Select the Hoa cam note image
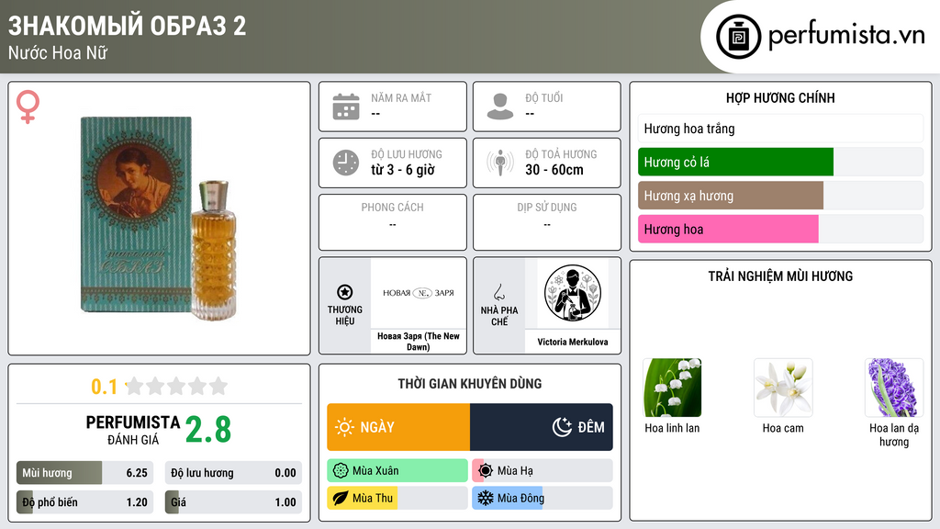The width and height of the screenshot is (940, 529). click(783, 388)
